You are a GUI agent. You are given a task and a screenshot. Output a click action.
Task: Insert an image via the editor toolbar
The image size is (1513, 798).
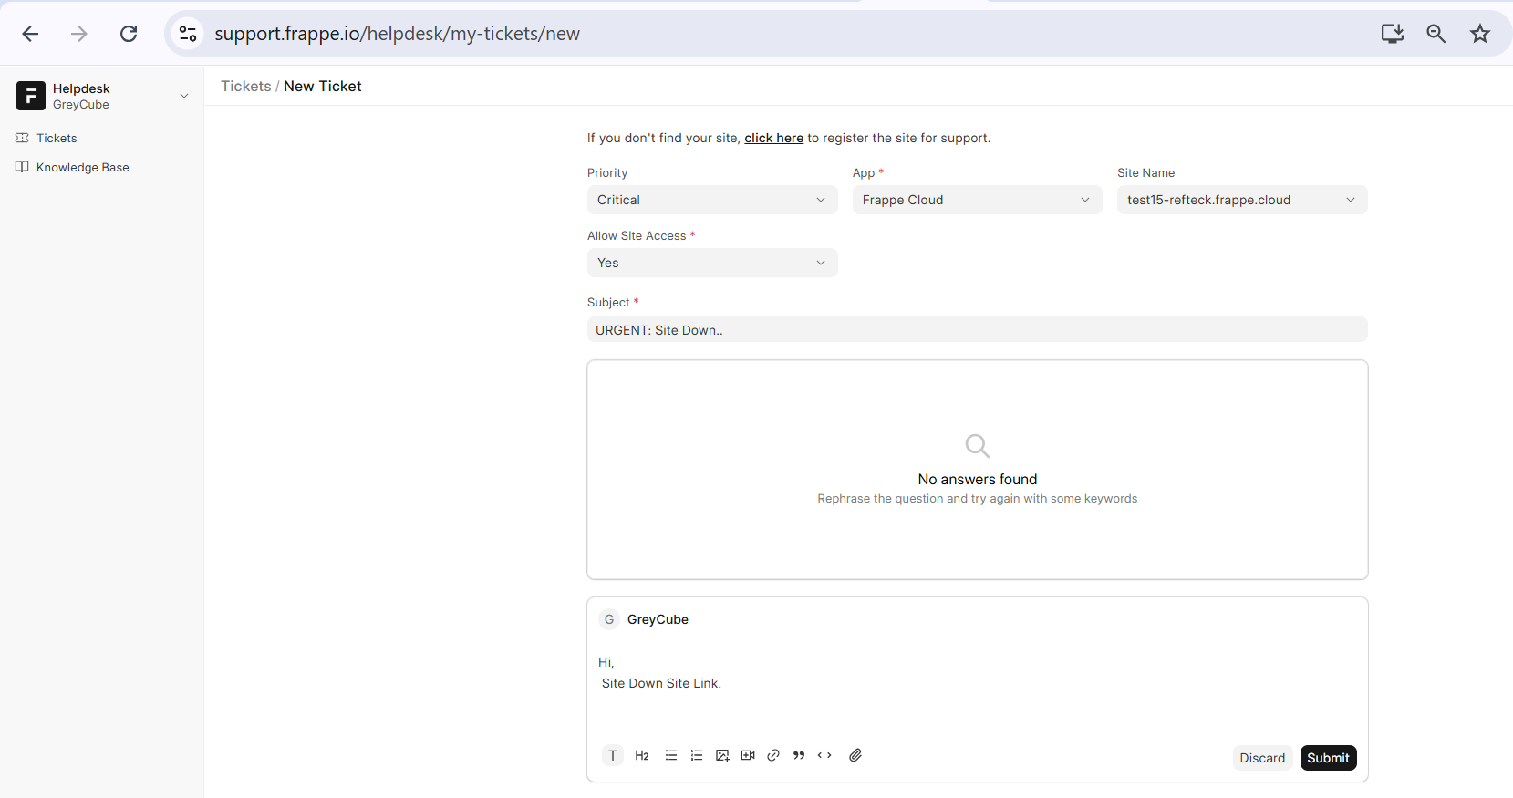(722, 755)
